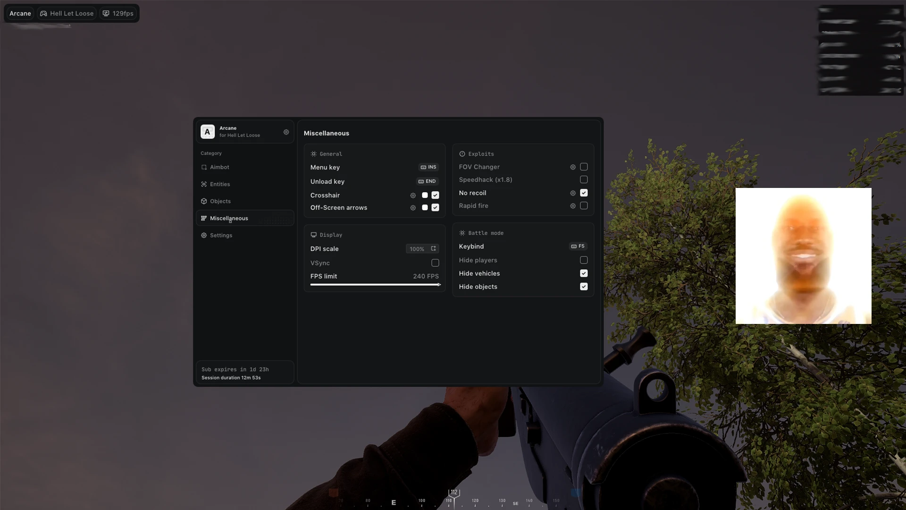Open the DPI scale 100% dropdown
Viewport: 906px width, 510px height.
[x=422, y=249]
